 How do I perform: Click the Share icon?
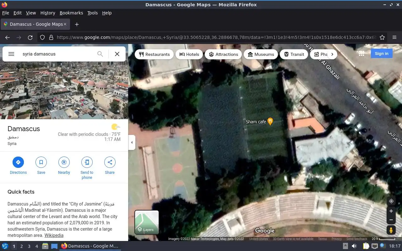[110, 162]
